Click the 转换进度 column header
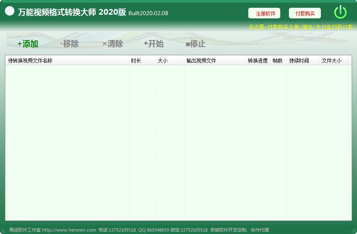The image size is (357, 234). pyautogui.click(x=258, y=61)
